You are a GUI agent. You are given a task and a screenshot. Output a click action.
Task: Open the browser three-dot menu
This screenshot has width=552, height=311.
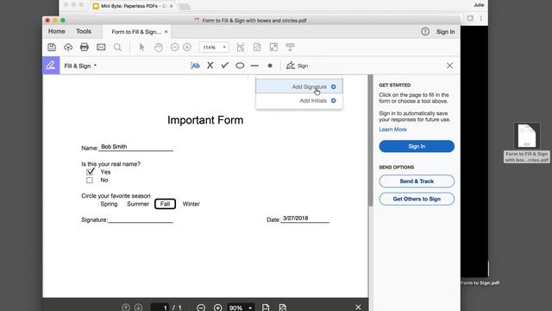pyautogui.click(x=481, y=18)
